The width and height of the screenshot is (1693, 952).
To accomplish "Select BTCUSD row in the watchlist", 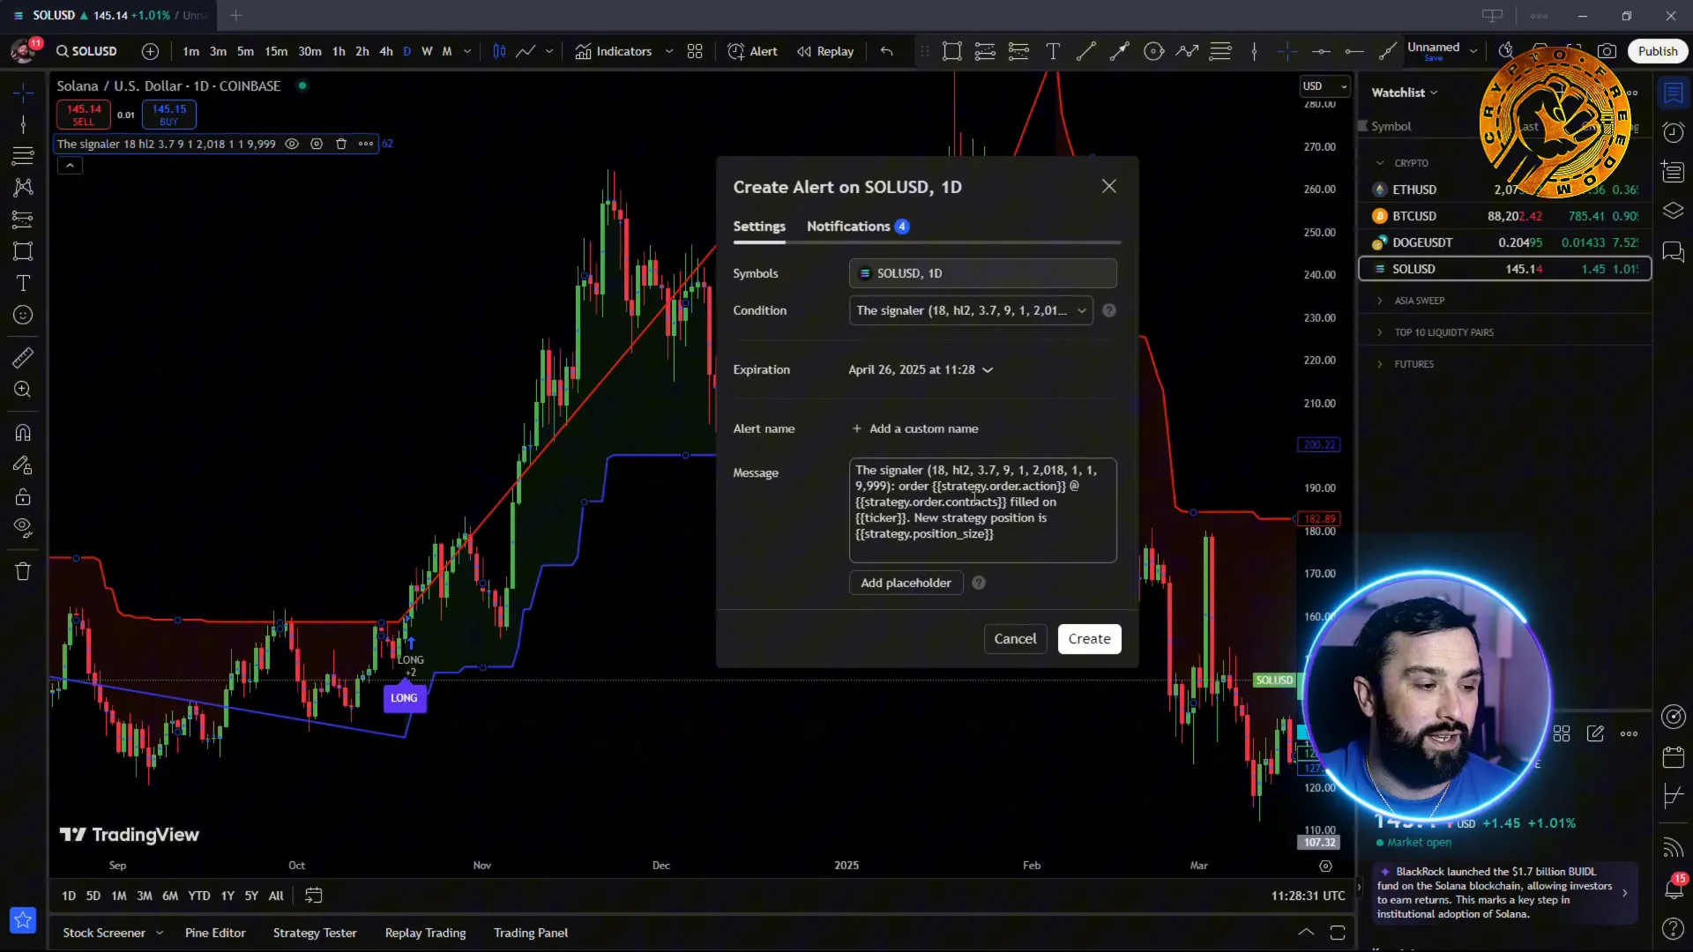I will pyautogui.click(x=1504, y=216).
